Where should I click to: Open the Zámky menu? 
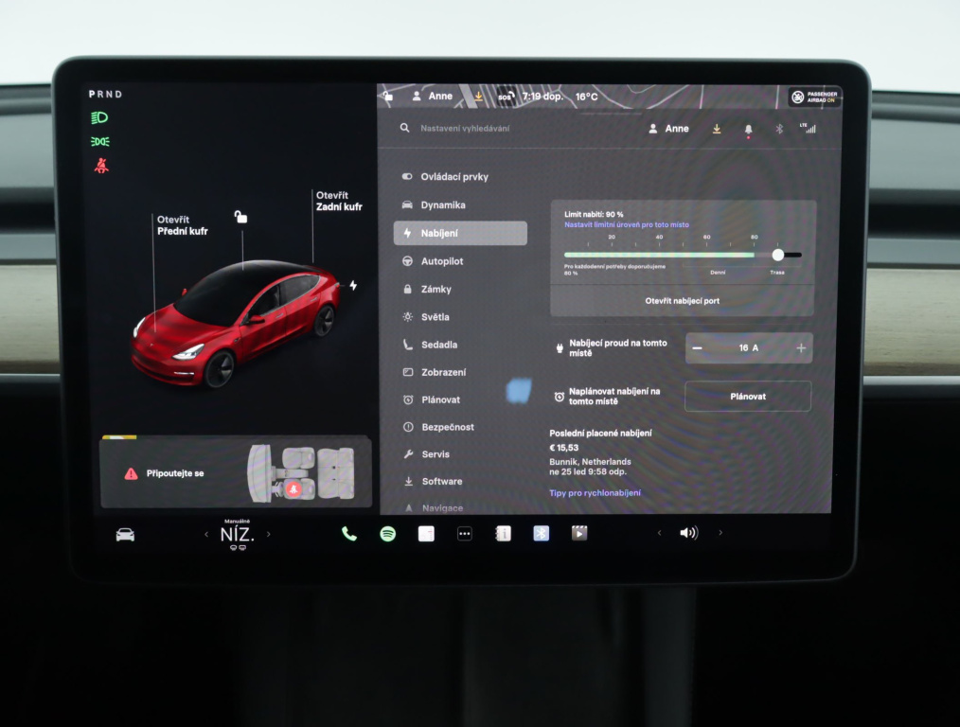(460, 289)
